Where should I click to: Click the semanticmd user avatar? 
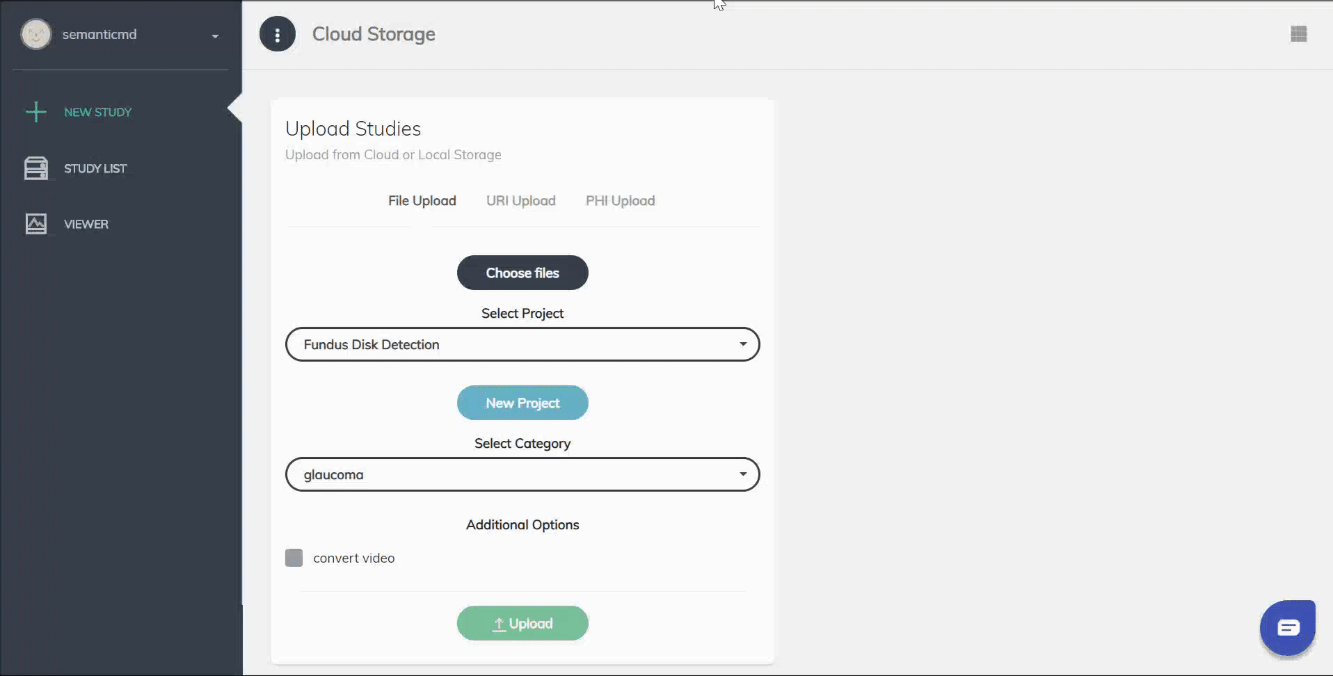pyautogui.click(x=36, y=34)
